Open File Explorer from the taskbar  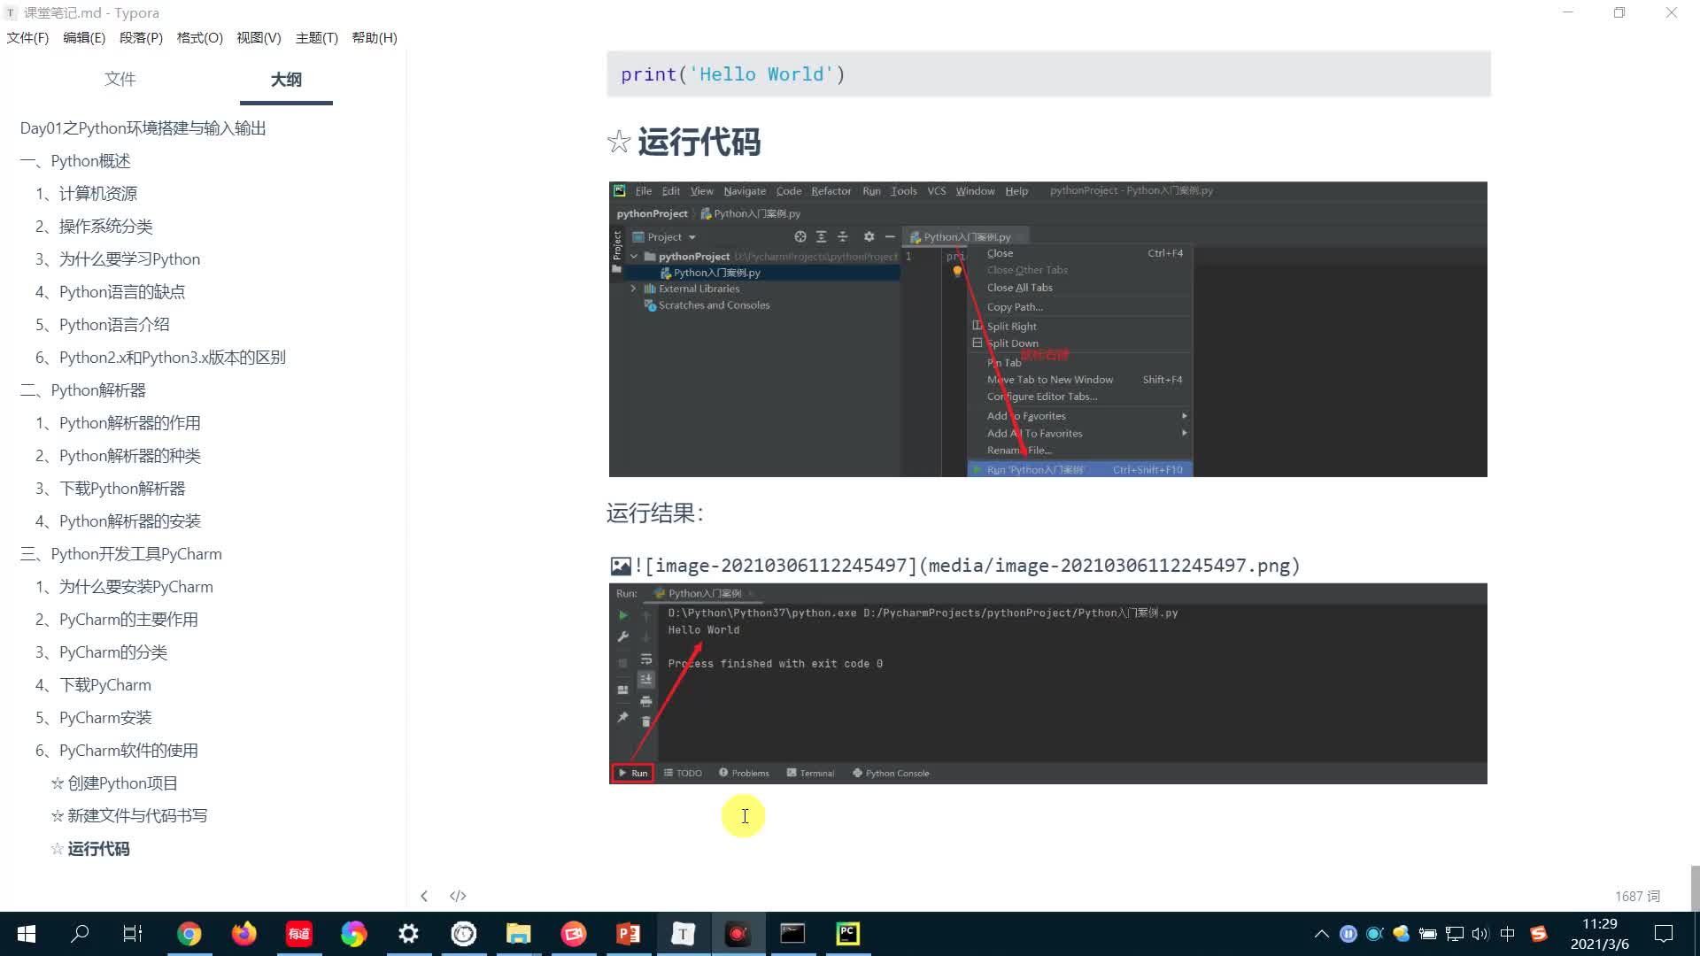[518, 934]
